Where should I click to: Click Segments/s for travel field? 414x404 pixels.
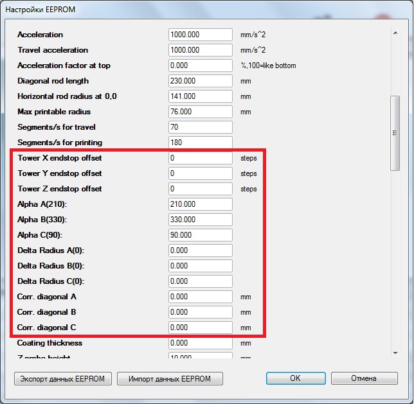click(201, 127)
